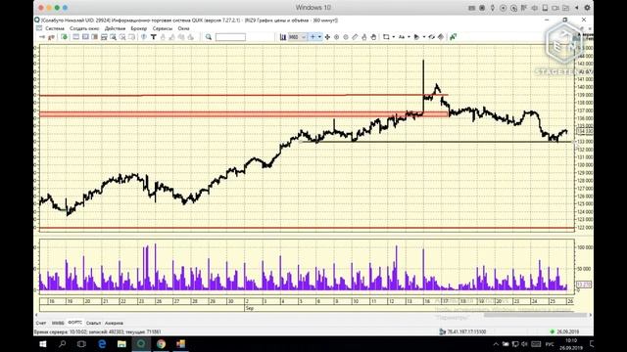The width and height of the screenshot is (627, 352).
Task: Click the green chart indicator icon
Action: point(453,37)
